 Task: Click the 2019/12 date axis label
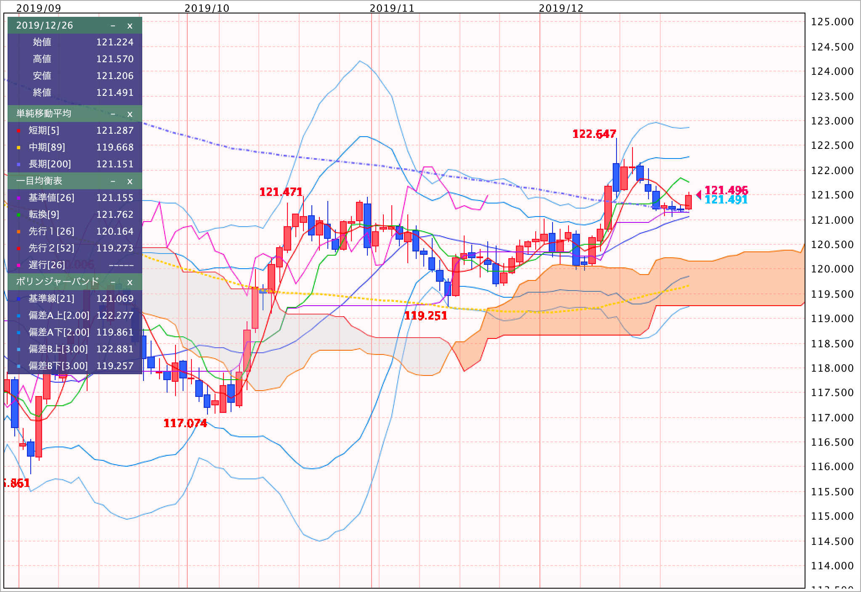[x=561, y=8]
